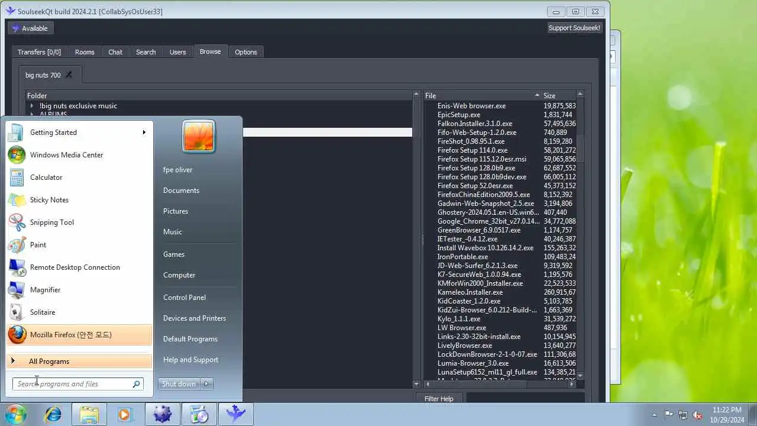
Task: Open Default Programs
Action: click(190, 339)
